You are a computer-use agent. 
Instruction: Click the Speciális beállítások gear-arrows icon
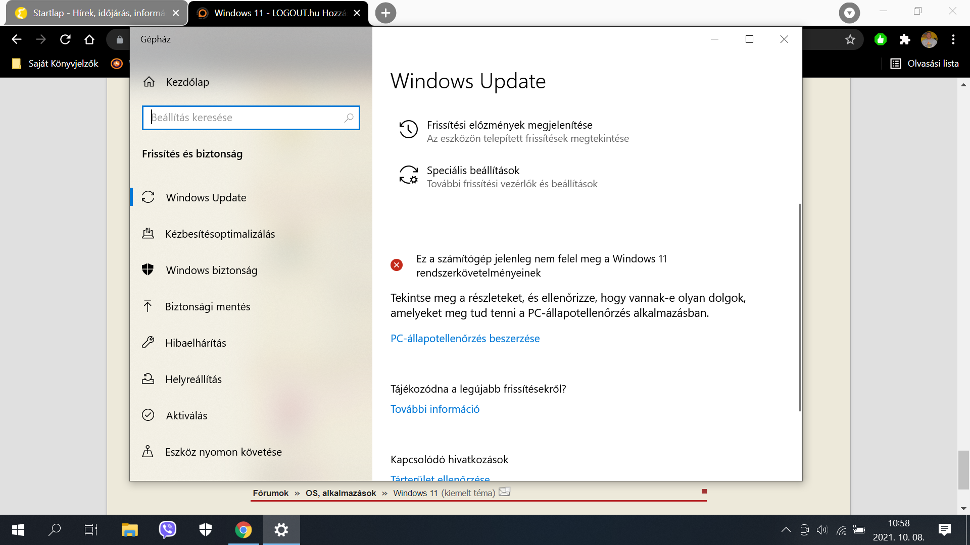408,175
